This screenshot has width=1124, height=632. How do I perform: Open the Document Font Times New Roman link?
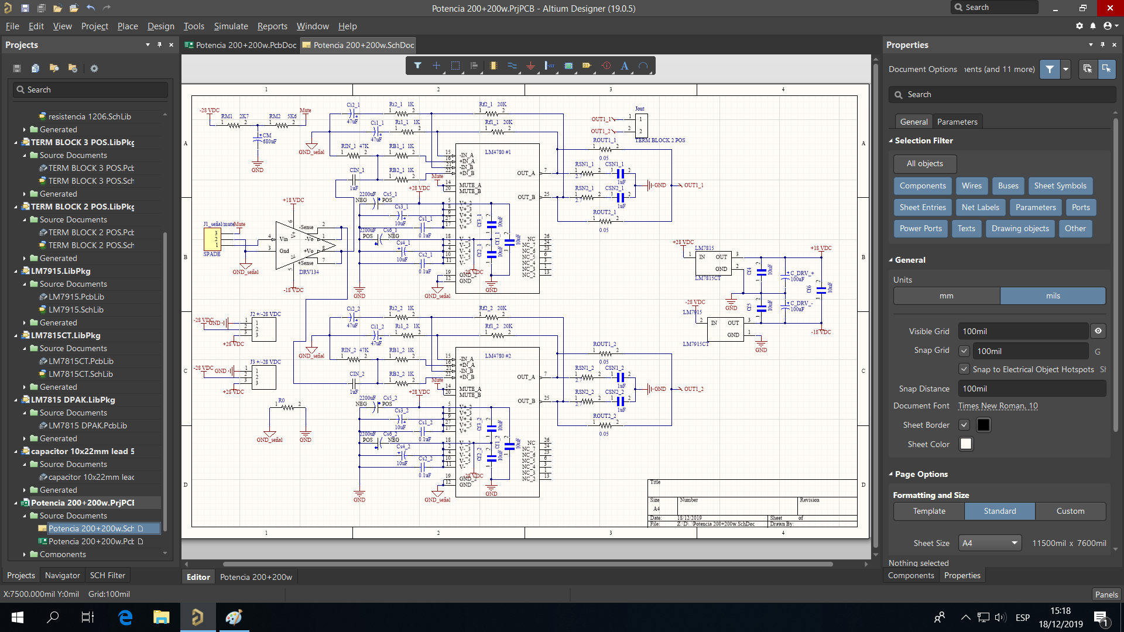coord(998,406)
